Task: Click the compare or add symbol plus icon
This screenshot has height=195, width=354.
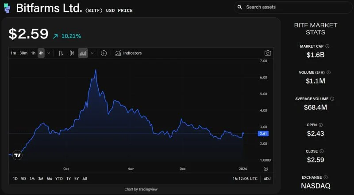Action: click(104, 53)
